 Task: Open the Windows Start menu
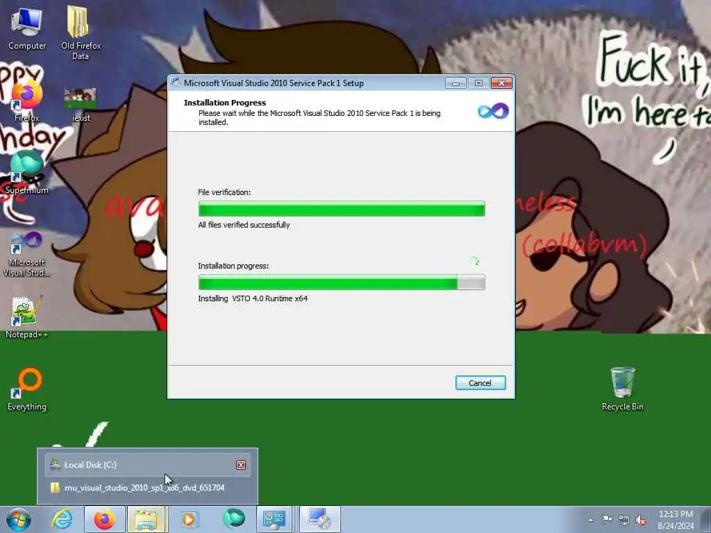click(x=19, y=519)
